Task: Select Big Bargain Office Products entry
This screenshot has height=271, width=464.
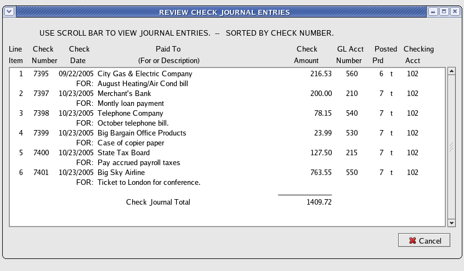Action: pos(142,133)
